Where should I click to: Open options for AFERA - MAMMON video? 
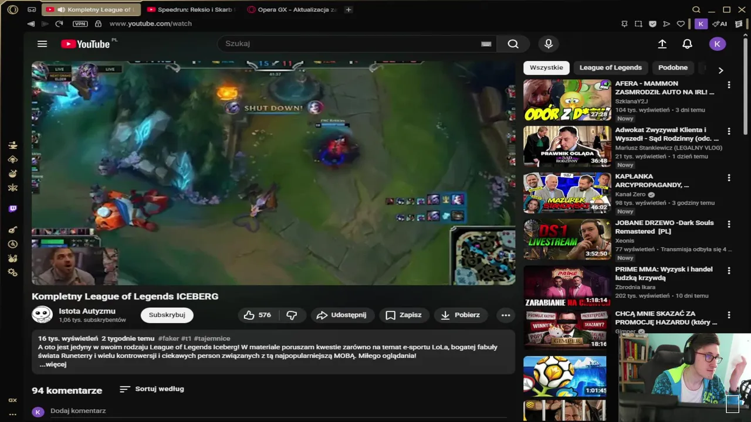tap(729, 85)
